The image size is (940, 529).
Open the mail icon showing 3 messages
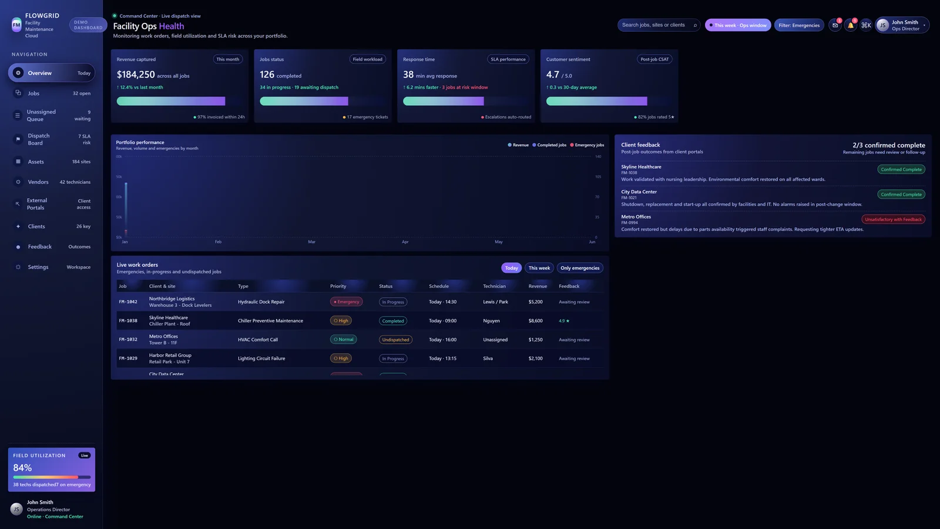tap(835, 25)
